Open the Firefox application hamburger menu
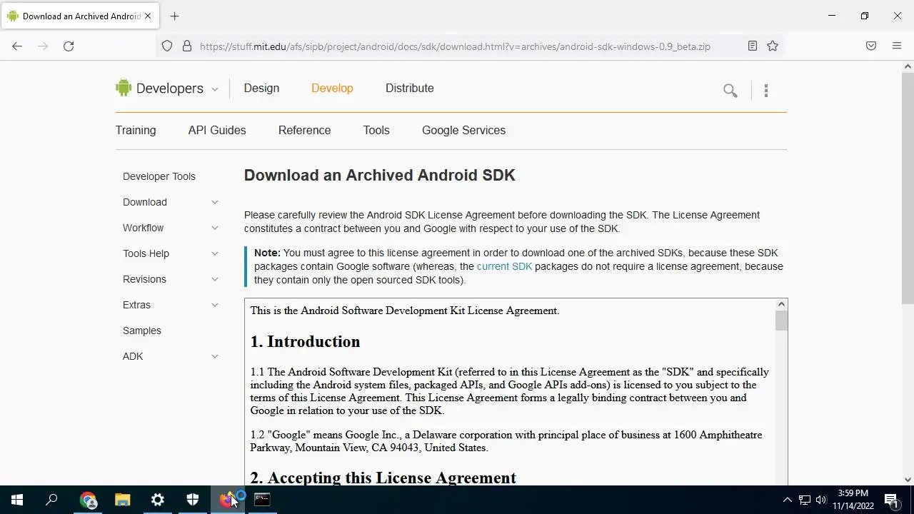Screen dimensions: 914x514 897,46
